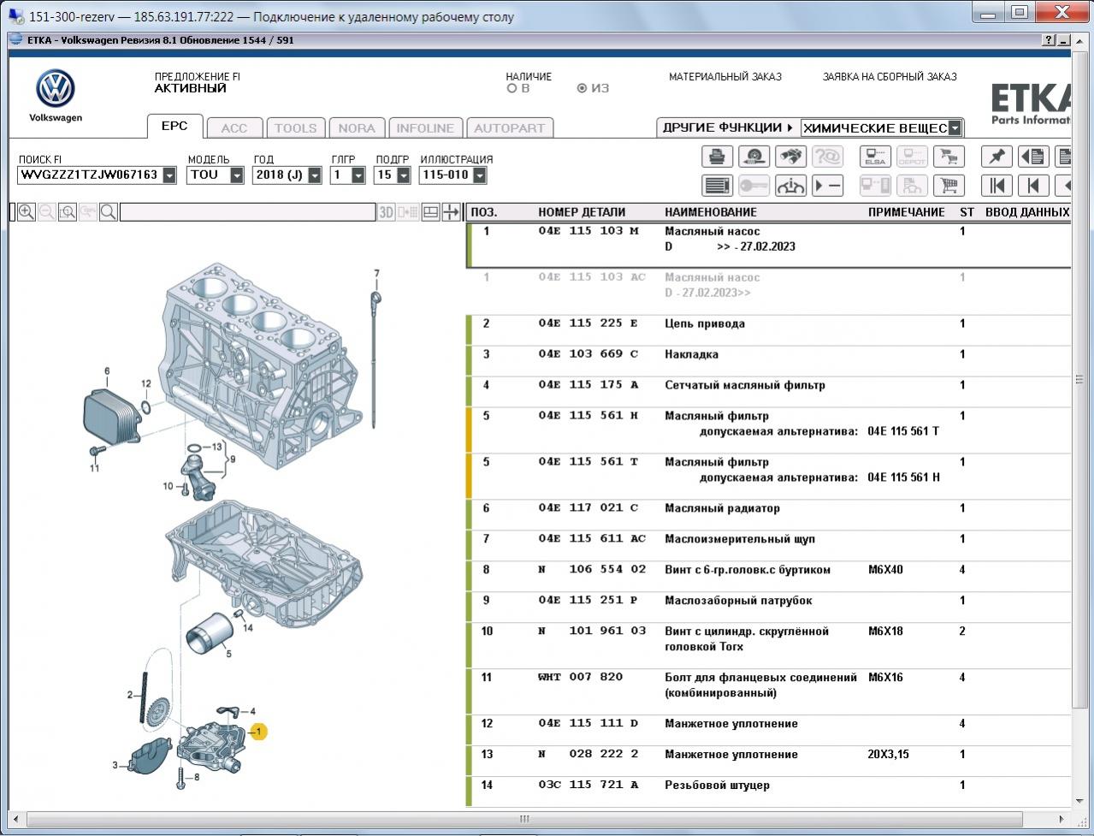This screenshot has height=836, width=1094.
Task: Open the ГЛГР main group dropdown
Action: click(358, 175)
